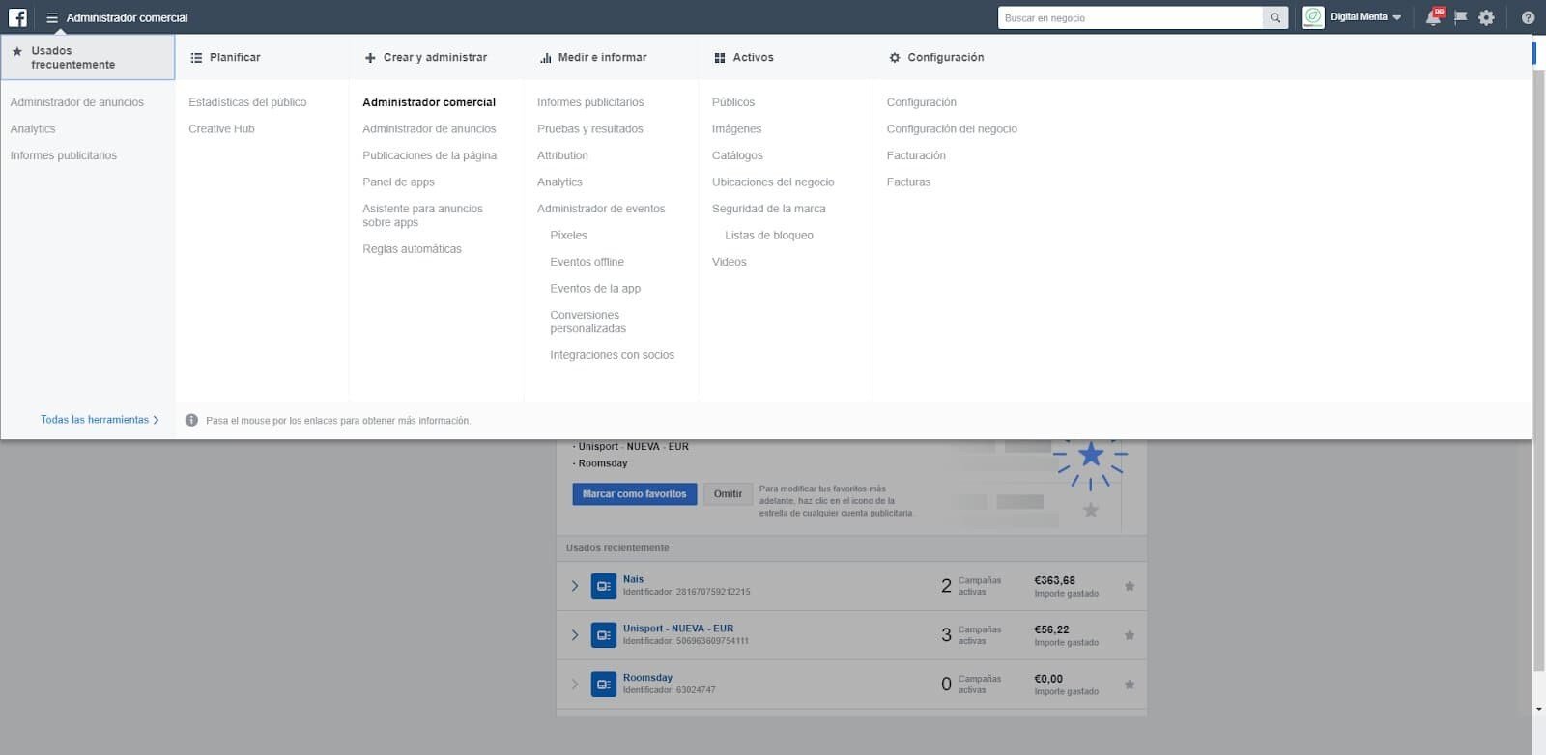This screenshot has width=1546, height=755.
Task: Click the Buscar en negocio search field
Action: click(1131, 17)
